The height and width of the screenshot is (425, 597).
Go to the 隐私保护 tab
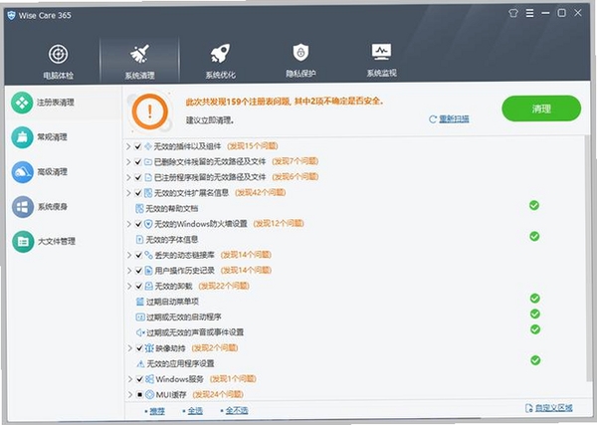[300, 60]
